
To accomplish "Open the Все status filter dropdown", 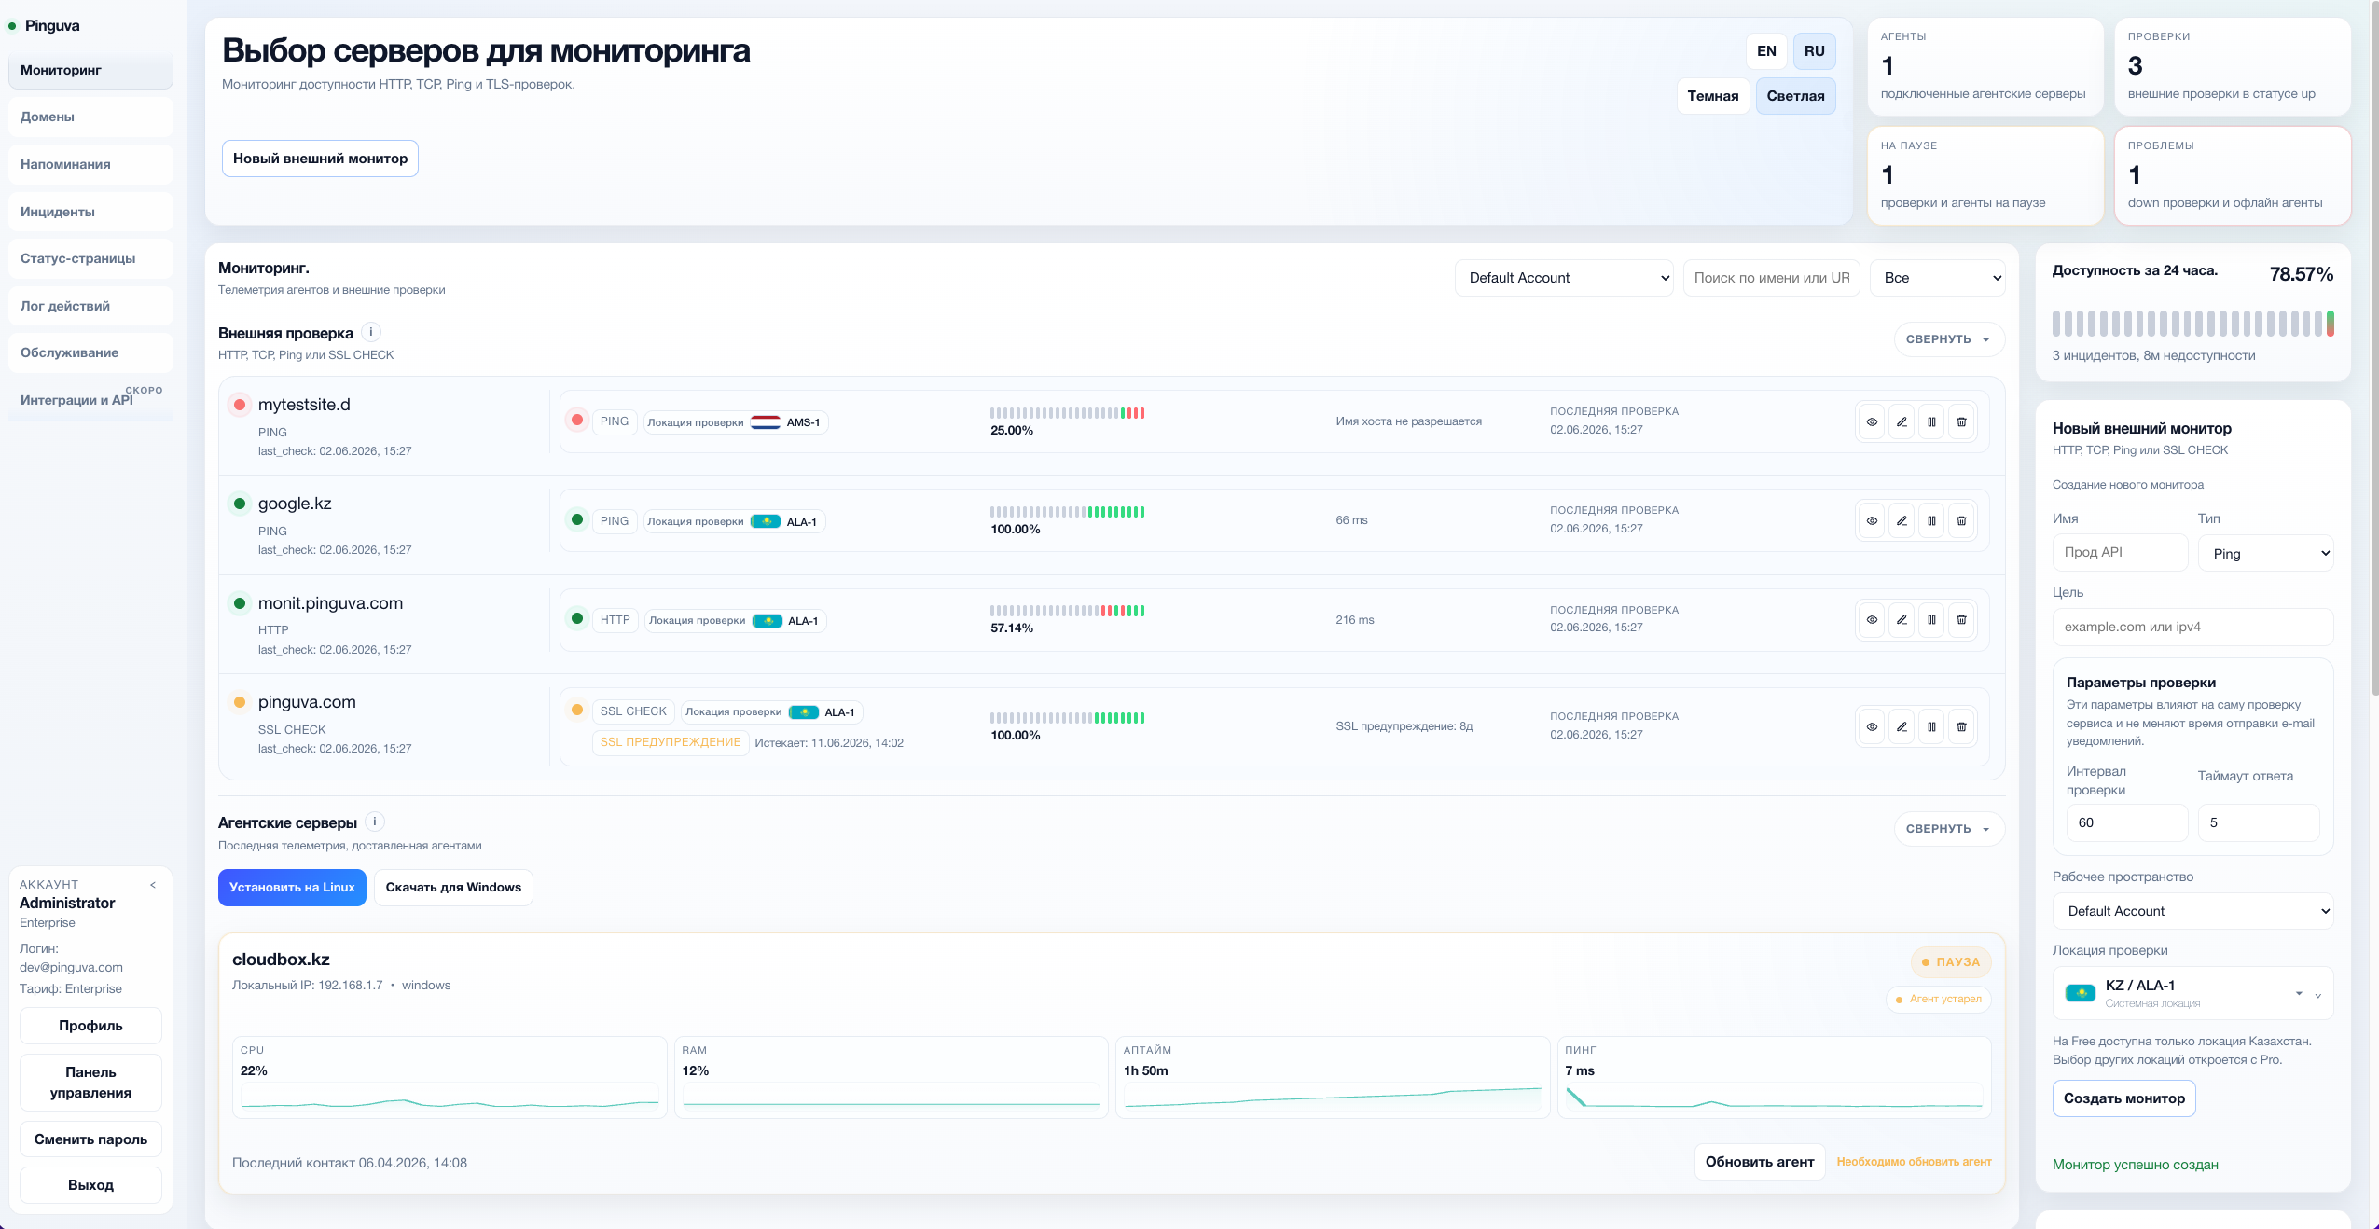I will [1937, 278].
